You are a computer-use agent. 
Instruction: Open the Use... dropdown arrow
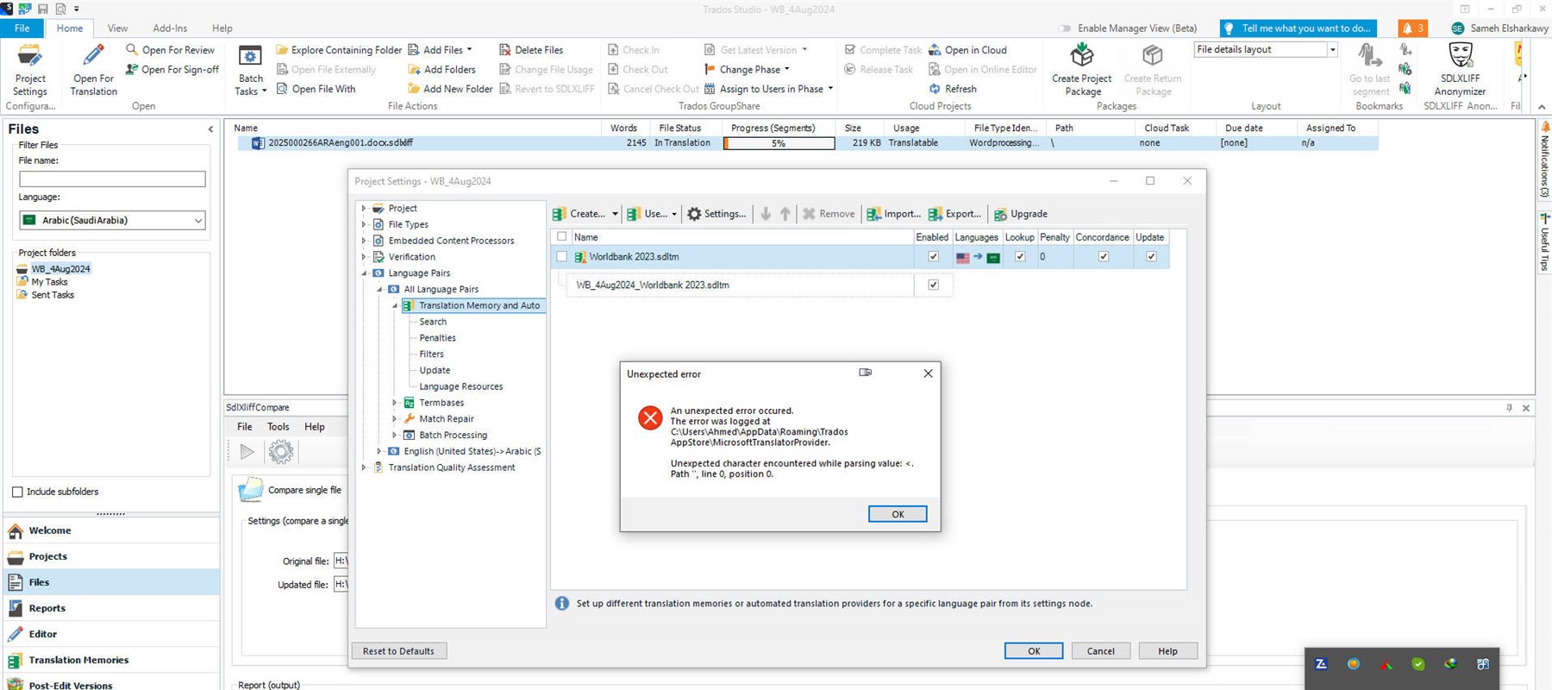coord(674,214)
